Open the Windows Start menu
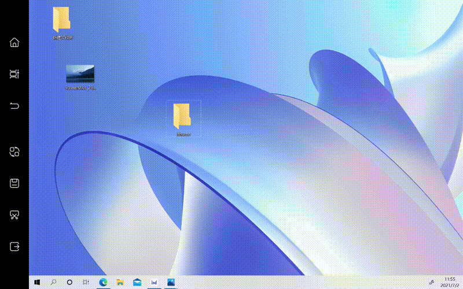This screenshot has width=463, height=289. pos(37,282)
